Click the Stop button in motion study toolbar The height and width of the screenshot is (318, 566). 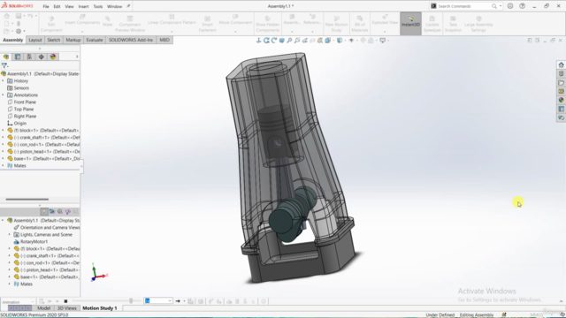point(65,301)
